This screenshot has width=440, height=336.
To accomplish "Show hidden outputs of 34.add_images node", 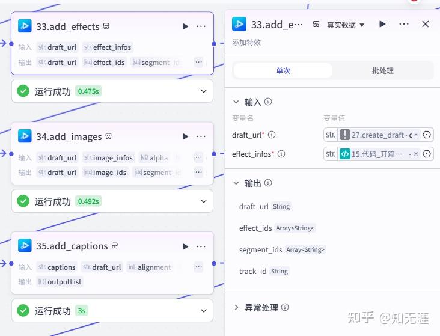I will tap(199, 172).
